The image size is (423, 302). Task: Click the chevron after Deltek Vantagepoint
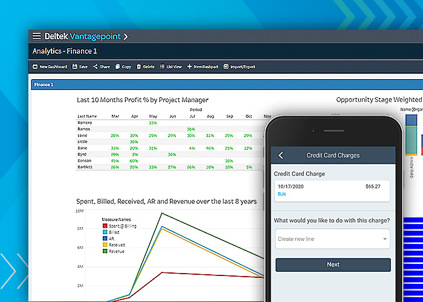[x=126, y=36]
